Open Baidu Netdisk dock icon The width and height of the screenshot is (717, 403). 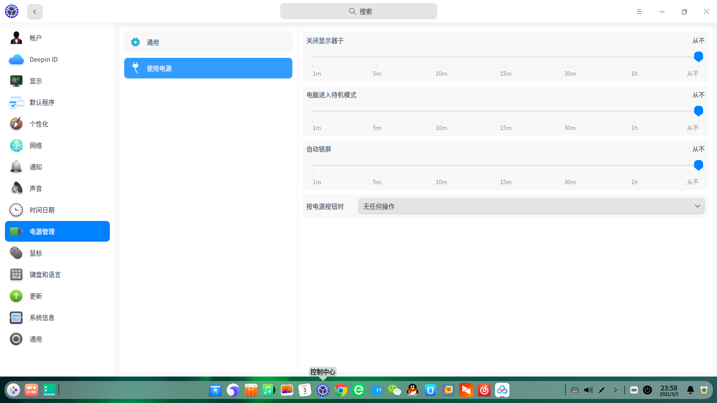[x=502, y=390]
